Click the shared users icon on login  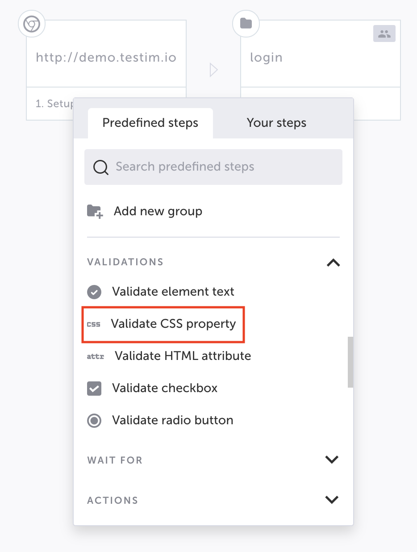(384, 33)
